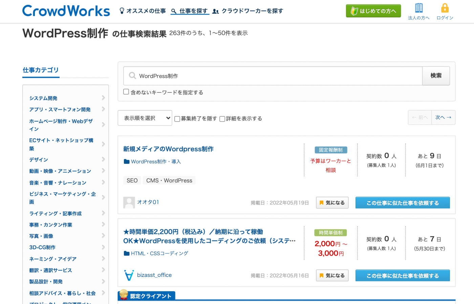Expand 相談アドバイス・暮らし・社会 category arrow
Screen dimensions: 474x304
[x=103, y=293]
